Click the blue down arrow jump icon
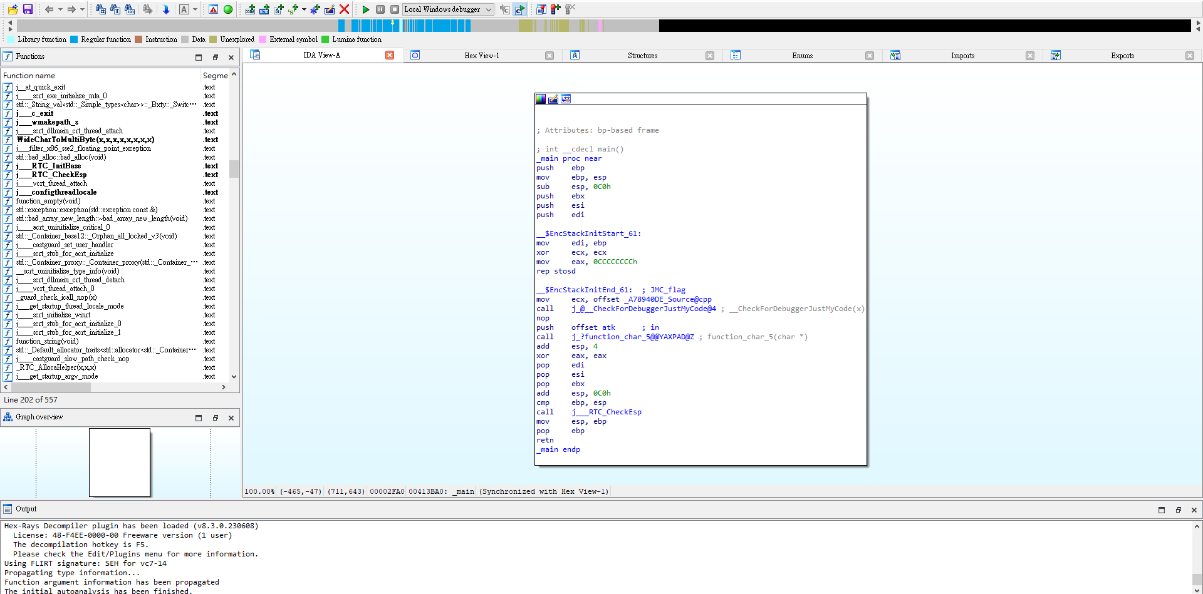Viewport: 1203px width, 594px height. [x=166, y=9]
